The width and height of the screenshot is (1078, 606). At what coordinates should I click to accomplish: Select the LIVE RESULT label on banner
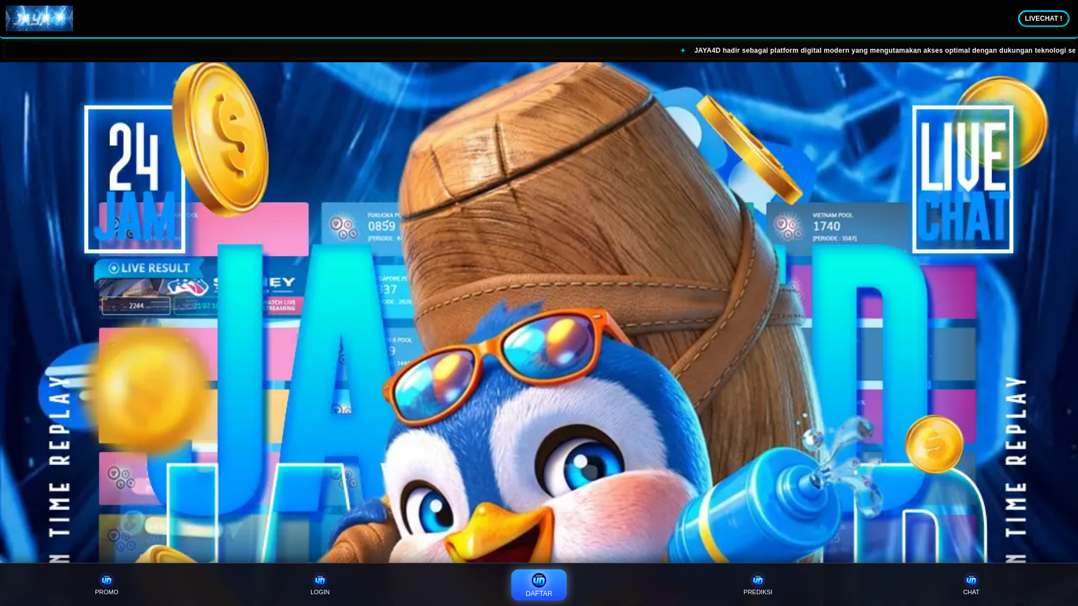[148, 268]
